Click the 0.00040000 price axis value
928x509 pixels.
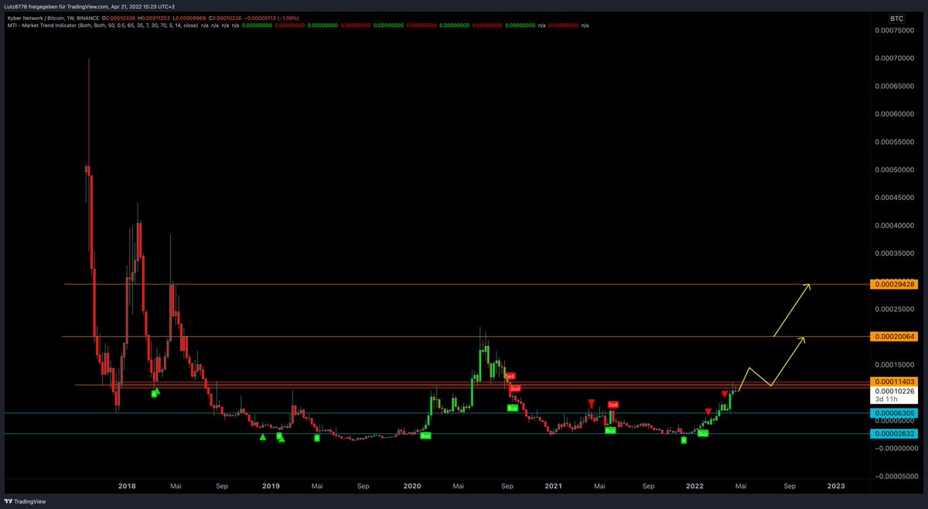pos(895,226)
